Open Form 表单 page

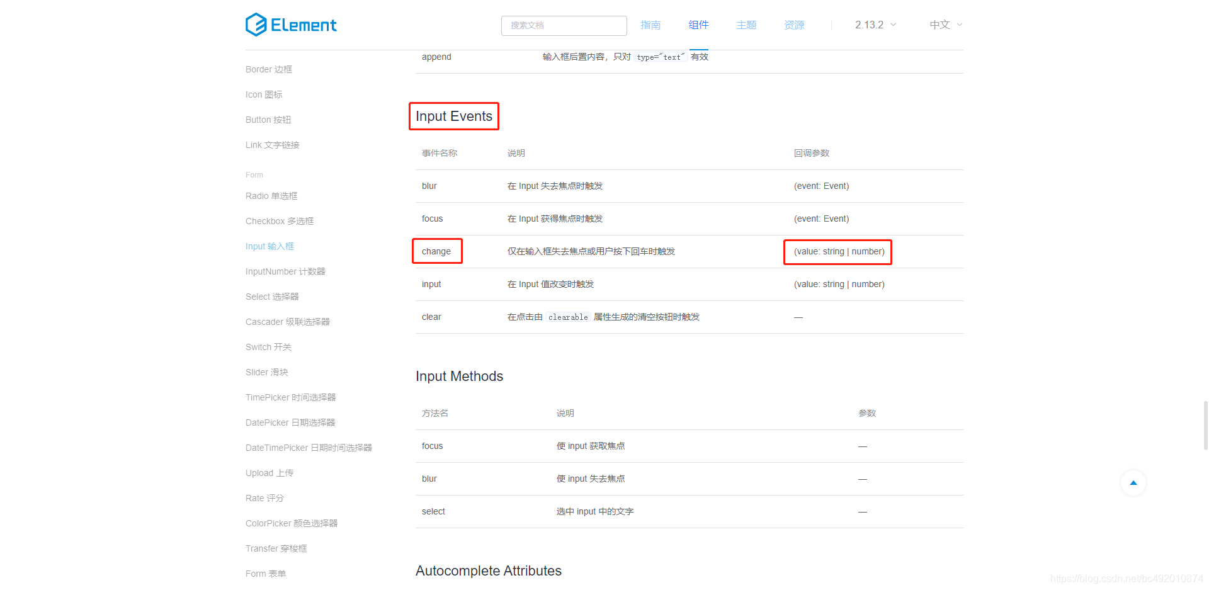[x=266, y=574]
